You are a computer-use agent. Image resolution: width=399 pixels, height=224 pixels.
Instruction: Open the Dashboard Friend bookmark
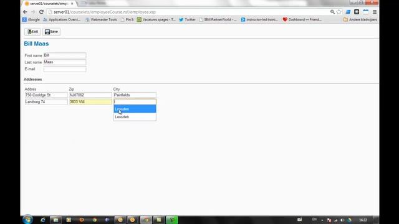[x=302, y=19]
